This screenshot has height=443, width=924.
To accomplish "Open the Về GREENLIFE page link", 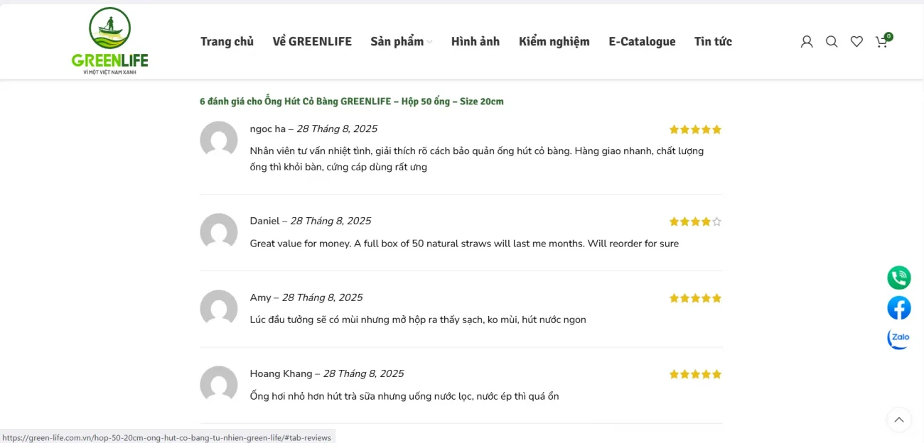I will [x=311, y=41].
